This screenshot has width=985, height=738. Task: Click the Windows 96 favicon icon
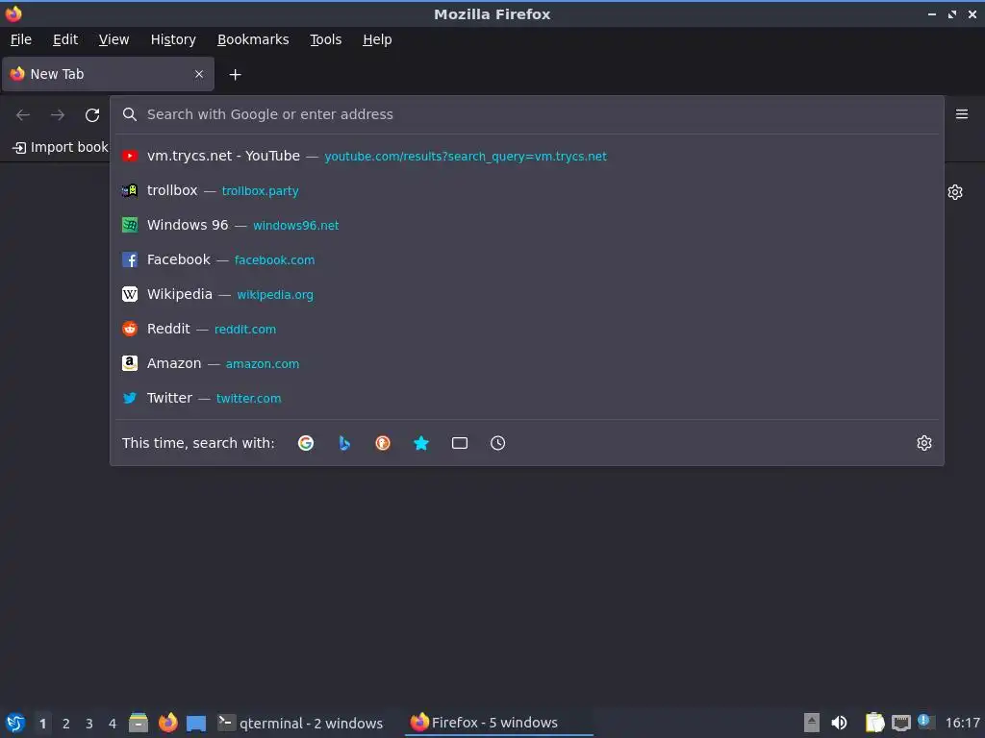pyautogui.click(x=130, y=225)
